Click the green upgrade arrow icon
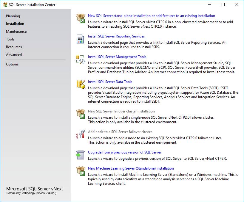 (81, 155)
